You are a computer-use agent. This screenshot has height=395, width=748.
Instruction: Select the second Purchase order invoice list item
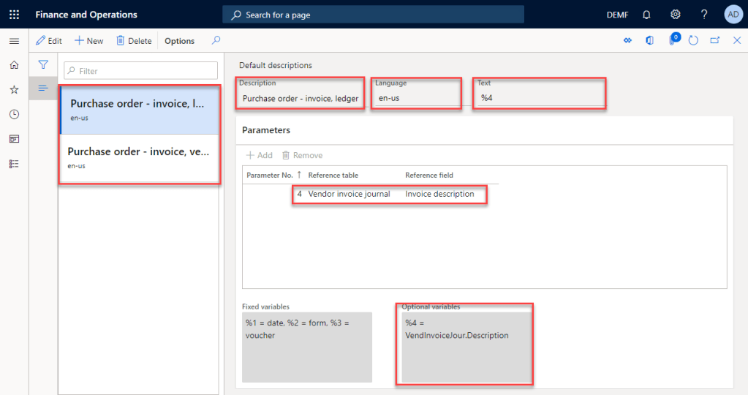[x=139, y=158]
